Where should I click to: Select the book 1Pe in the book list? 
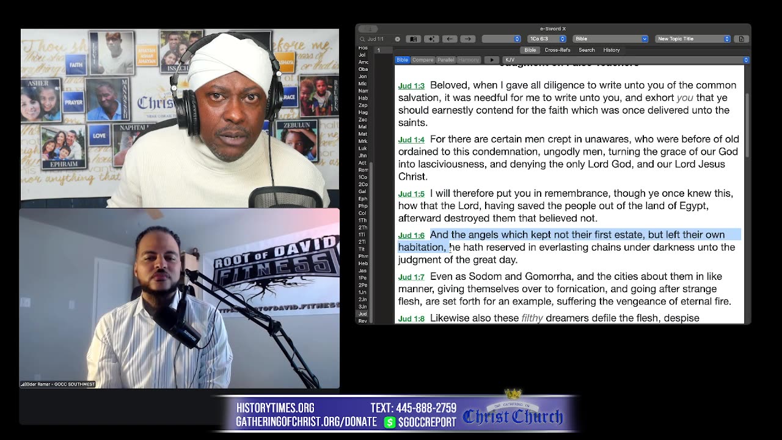coord(363,278)
